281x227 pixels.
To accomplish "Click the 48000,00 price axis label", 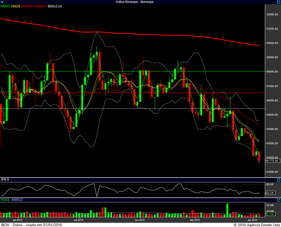I will tap(272, 72).
